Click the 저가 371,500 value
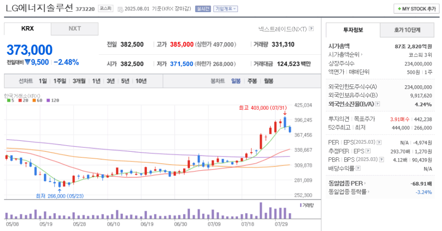Screen dimensions: 442x231 (x=182, y=64)
